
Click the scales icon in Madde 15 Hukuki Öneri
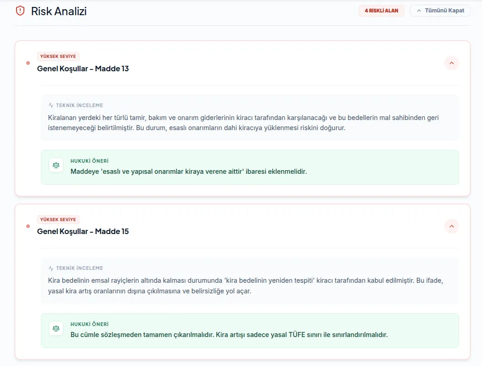click(56, 328)
